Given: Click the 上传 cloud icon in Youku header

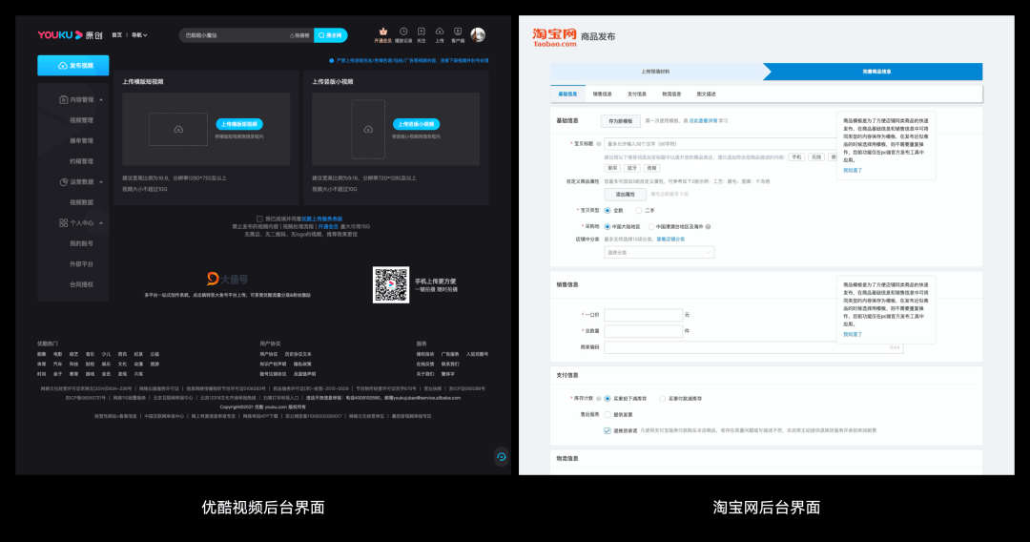Looking at the screenshot, I should (x=440, y=31).
